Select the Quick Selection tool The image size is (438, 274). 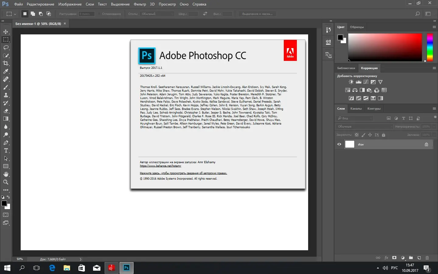tap(6, 55)
